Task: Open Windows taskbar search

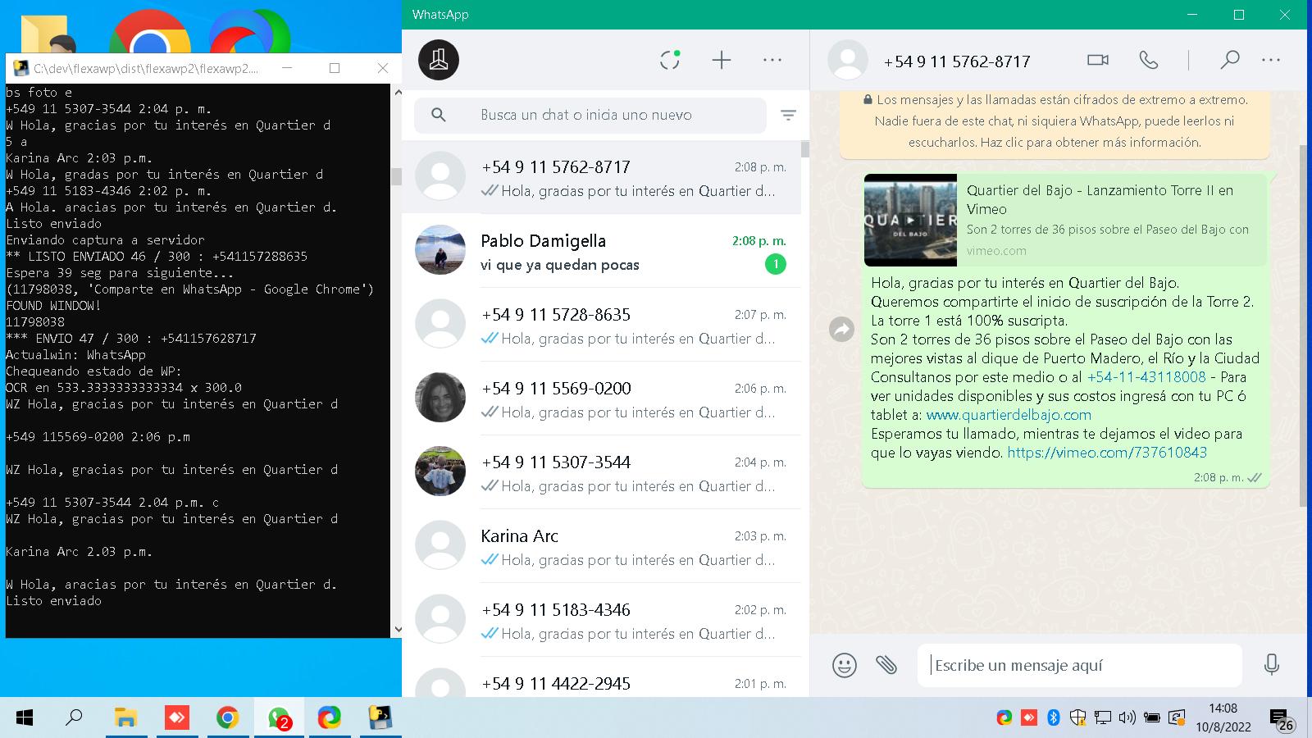Action: pyautogui.click(x=74, y=718)
